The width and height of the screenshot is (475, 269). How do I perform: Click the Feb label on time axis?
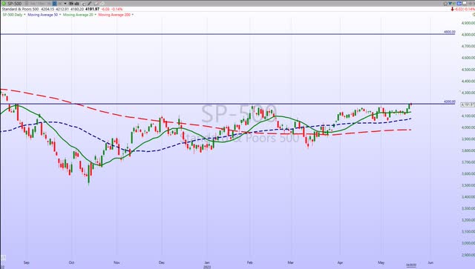(x=249, y=262)
